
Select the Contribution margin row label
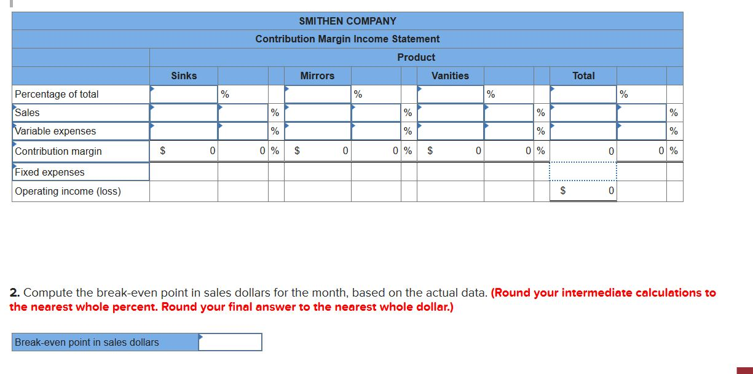[55, 150]
